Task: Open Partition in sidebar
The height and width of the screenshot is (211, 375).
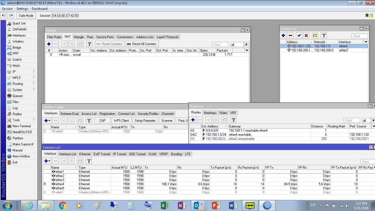Action: click(18, 138)
